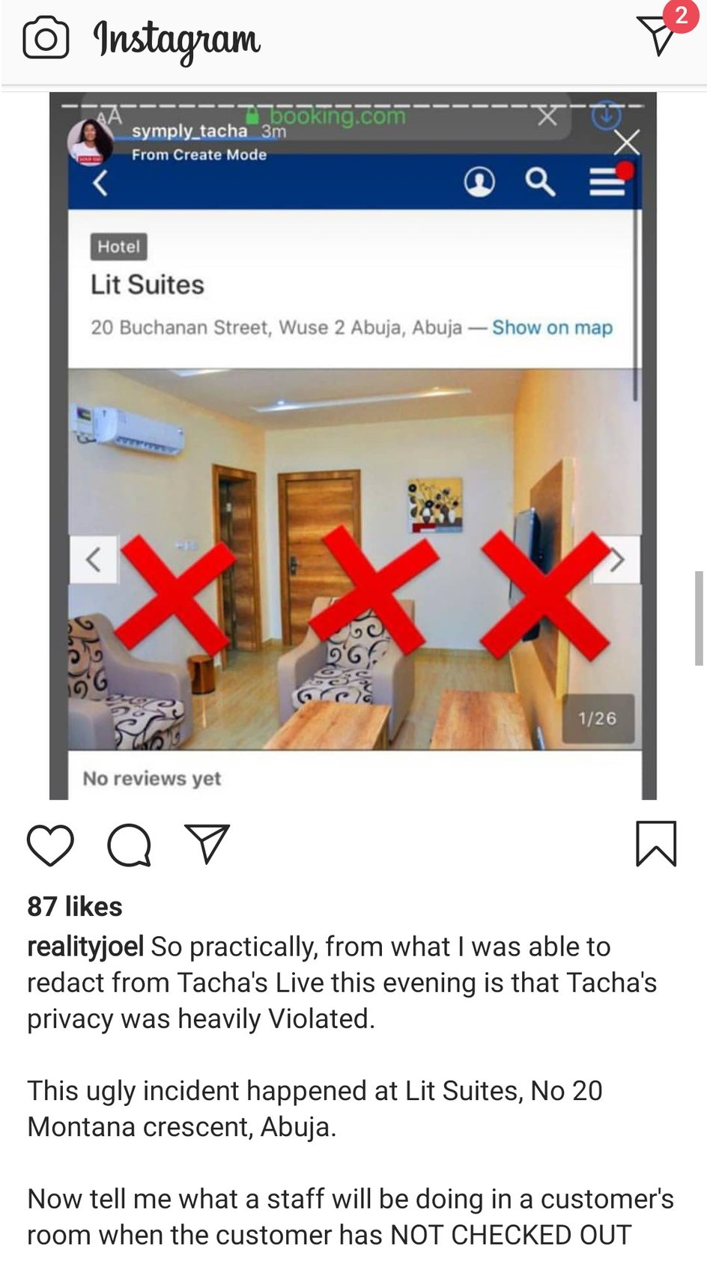Open symply_tacha profile avatar
This screenshot has width=707, height=1276.
coord(90,141)
